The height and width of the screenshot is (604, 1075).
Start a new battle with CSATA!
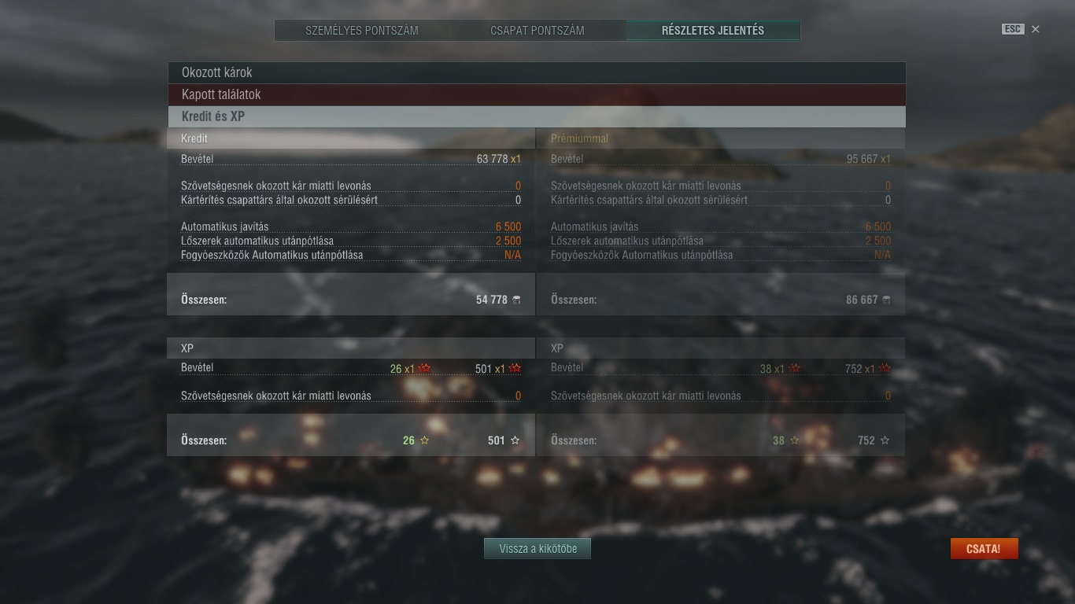(984, 549)
